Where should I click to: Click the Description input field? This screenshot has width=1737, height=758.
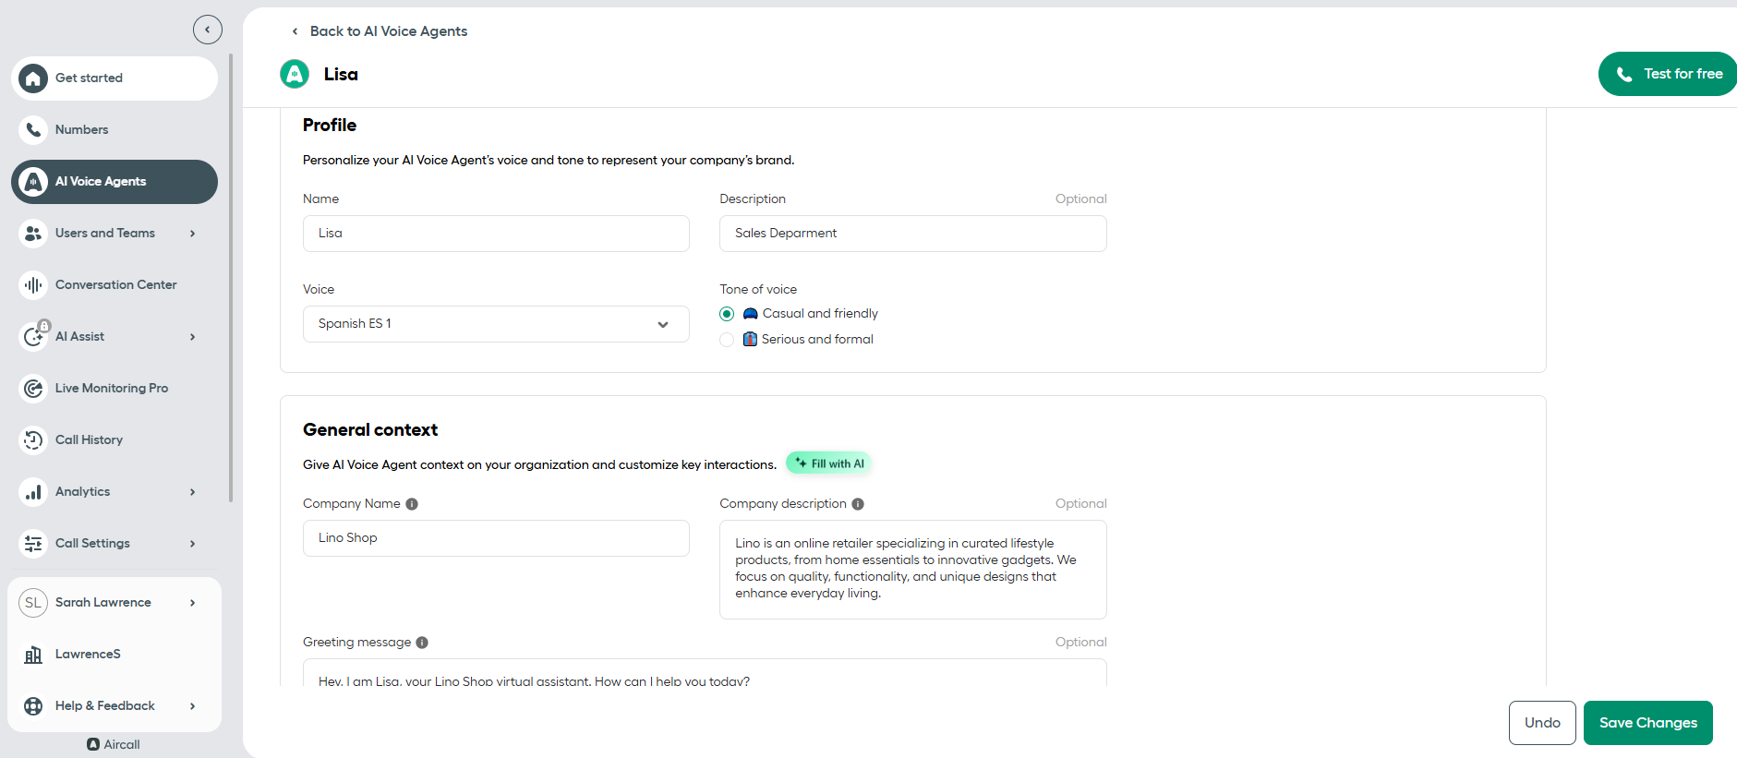pos(912,234)
